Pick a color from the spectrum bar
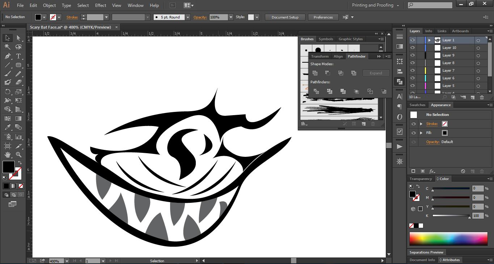Image resolution: width=494 pixels, height=264 pixels. point(448,239)
